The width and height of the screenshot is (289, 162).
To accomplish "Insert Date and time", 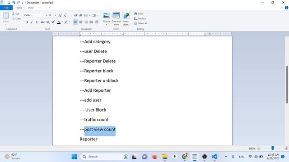I will (117, 19).
